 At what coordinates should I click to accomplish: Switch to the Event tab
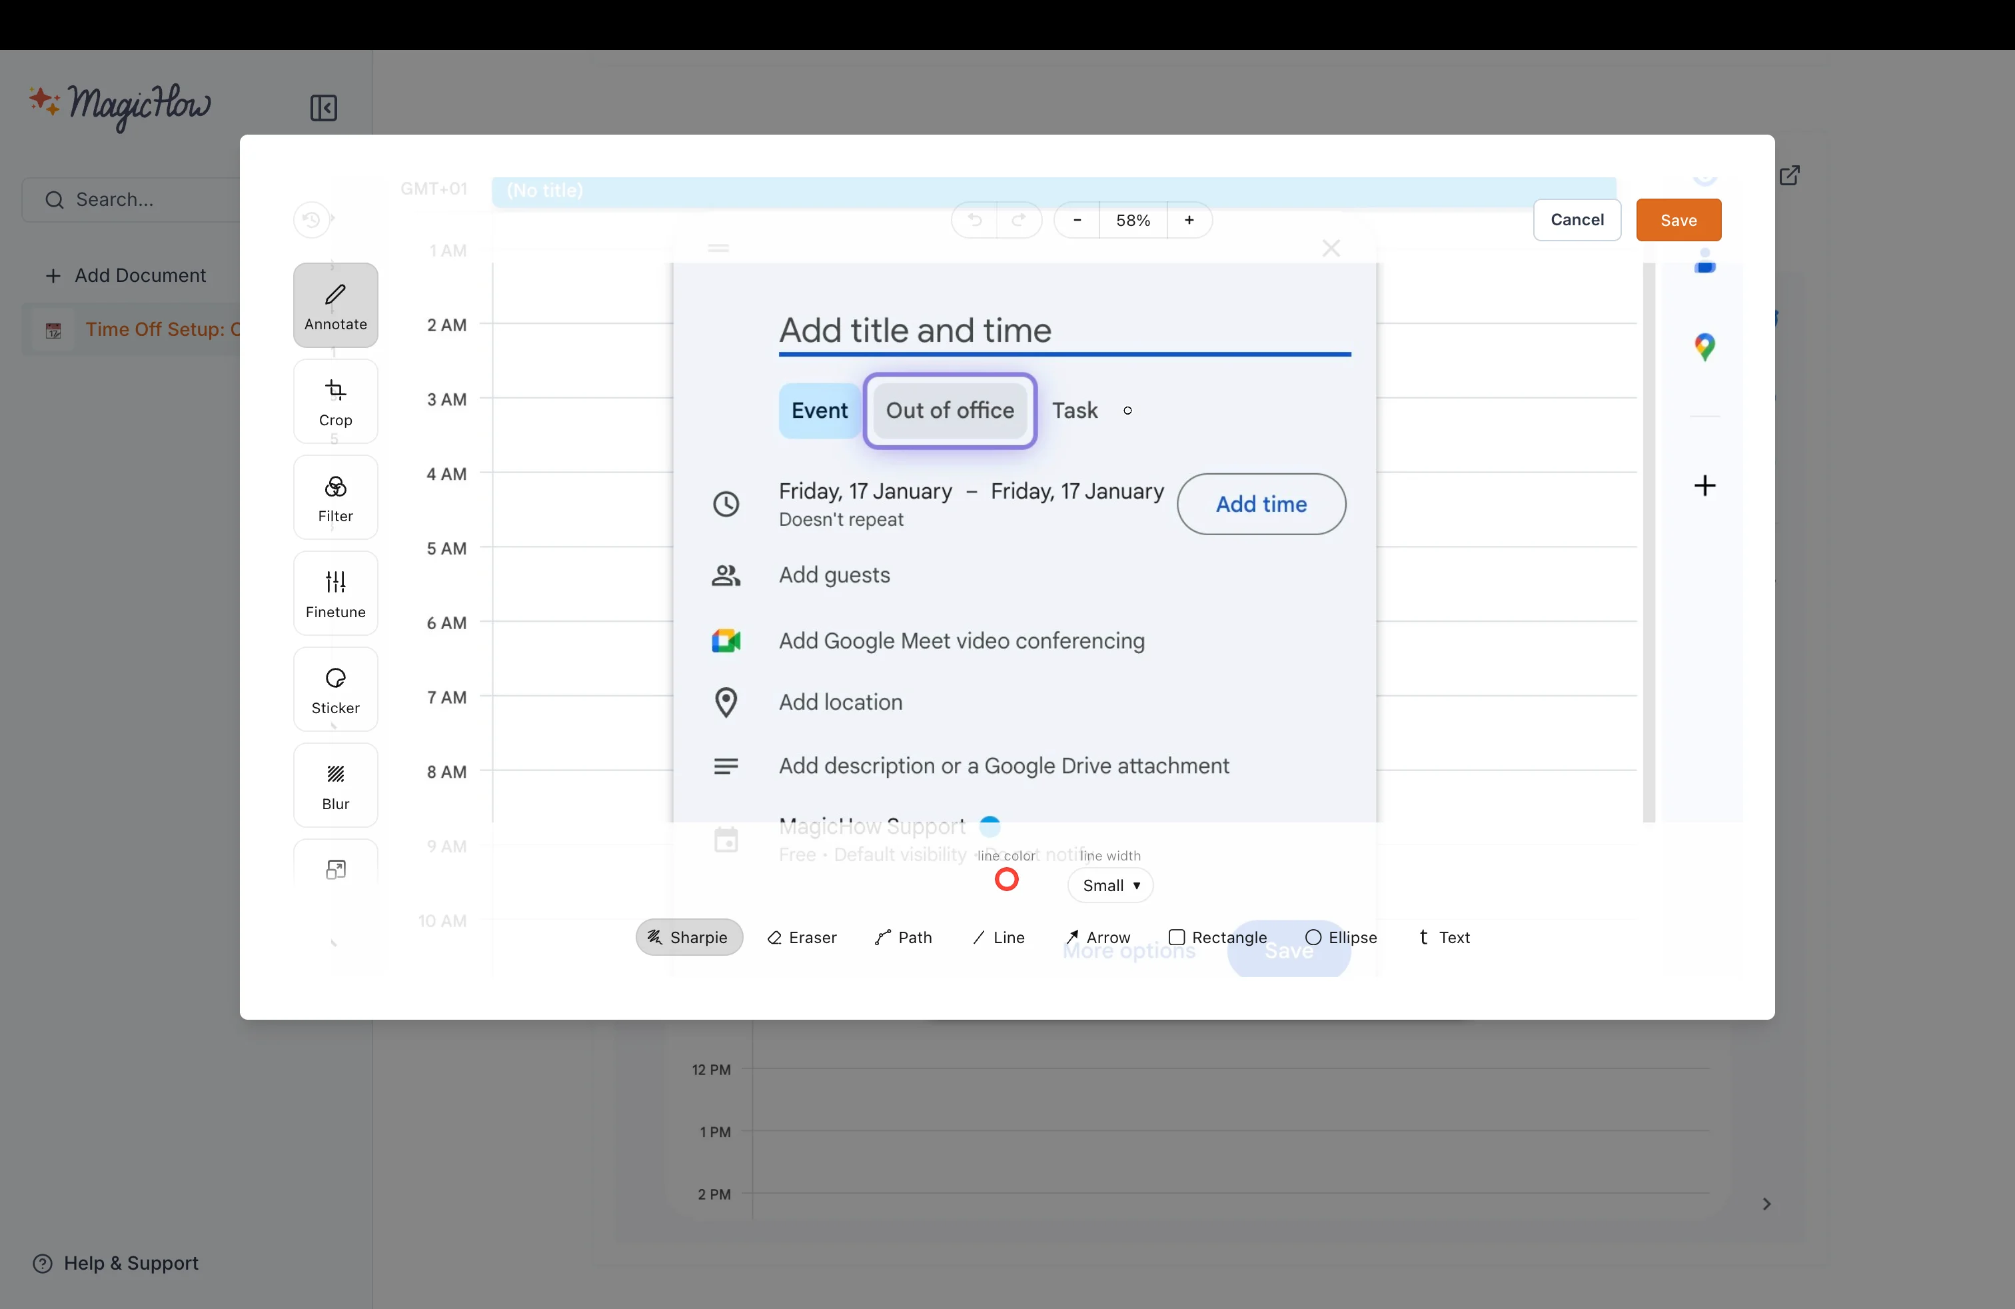click(x=818, y=410)
